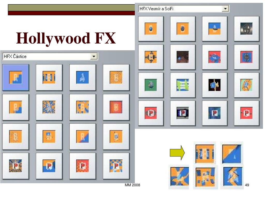This screenshot has height=199, width=265.
Task: Click the slide number 49
Action: 247,185
